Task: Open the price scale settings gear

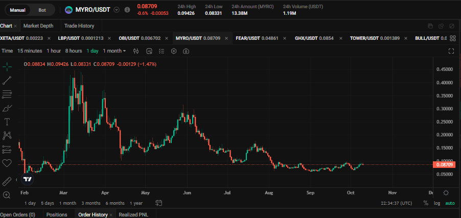Action: pos(446,193)
